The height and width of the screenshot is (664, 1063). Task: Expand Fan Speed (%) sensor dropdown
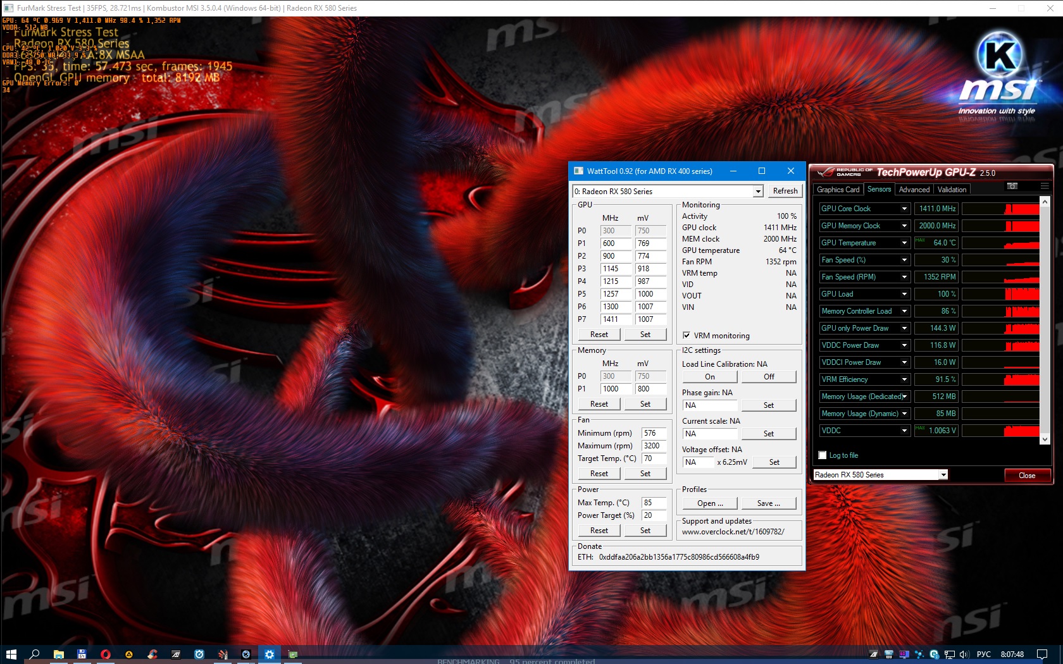pyautogui.click(x=905, y=260)
